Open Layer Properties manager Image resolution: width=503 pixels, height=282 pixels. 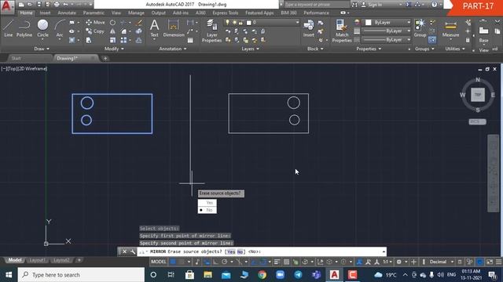point(211,31)
